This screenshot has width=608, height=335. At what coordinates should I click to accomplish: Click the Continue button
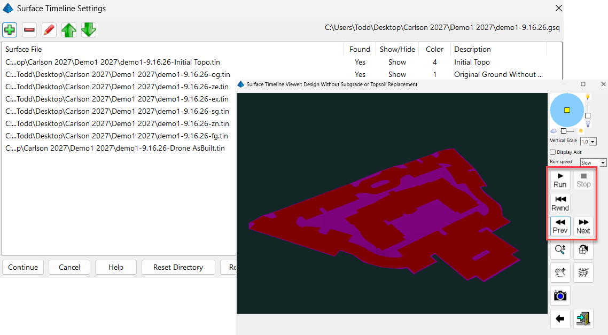coord(23,267)
